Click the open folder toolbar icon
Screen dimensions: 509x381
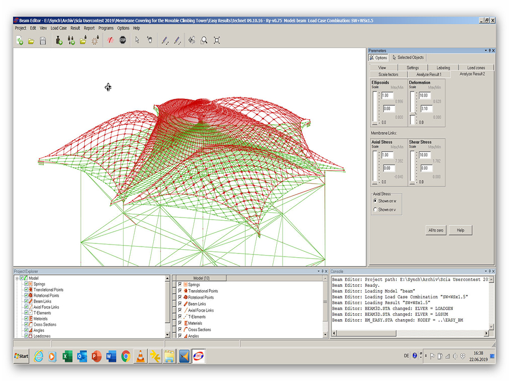click(x=31, y=40)
